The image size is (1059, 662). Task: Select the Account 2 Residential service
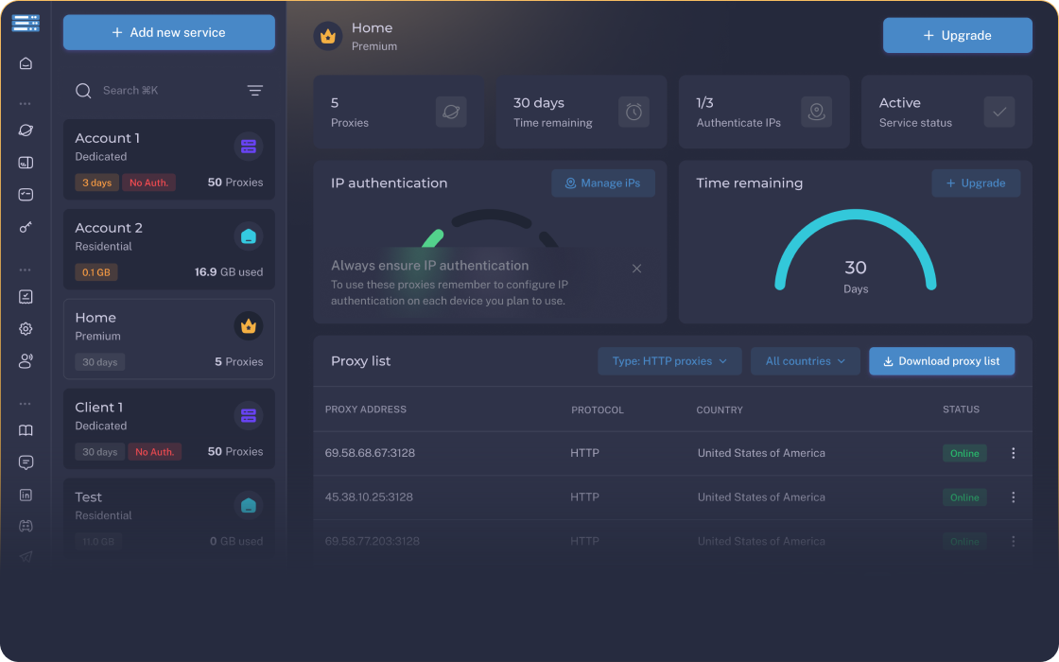169,249
